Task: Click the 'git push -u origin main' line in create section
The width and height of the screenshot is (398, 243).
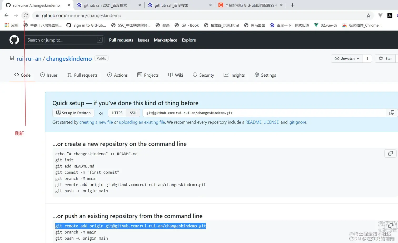Action: point(82,191)
